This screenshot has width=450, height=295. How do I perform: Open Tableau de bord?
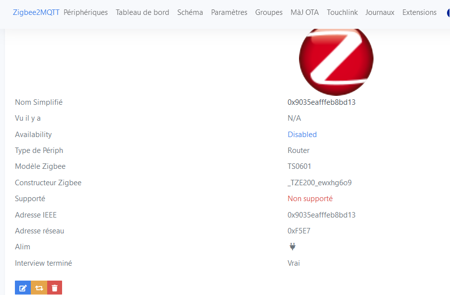[143, 12]
